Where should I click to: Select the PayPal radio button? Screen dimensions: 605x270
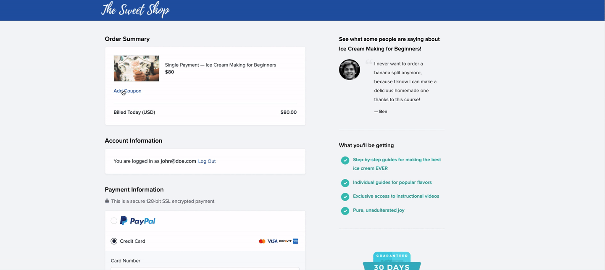(x=114, y=221)
